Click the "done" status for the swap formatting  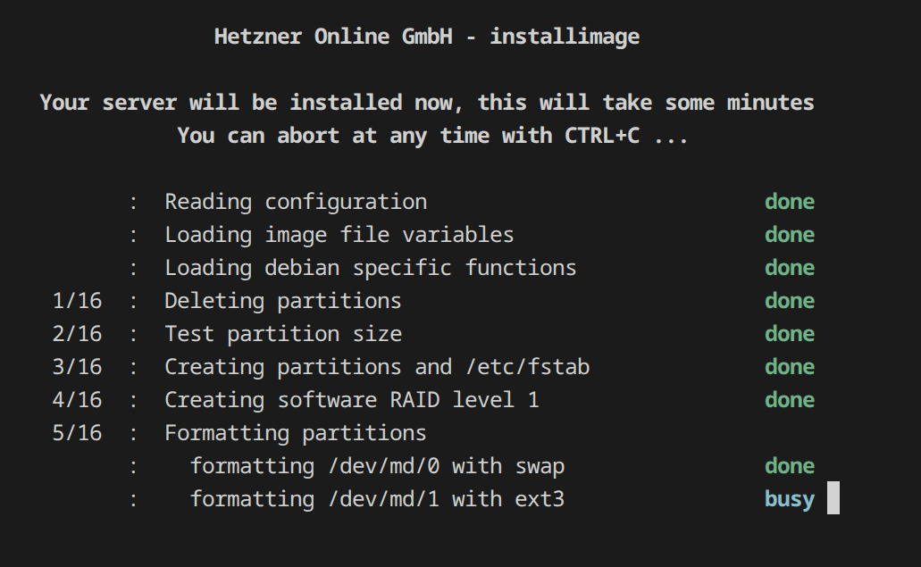pyautogui.click(x=789, y=466)
